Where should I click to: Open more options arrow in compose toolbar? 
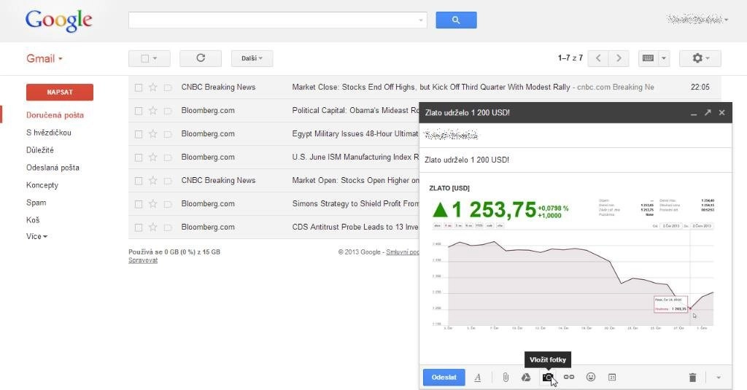pyautogui.click(x=719, y=377)
